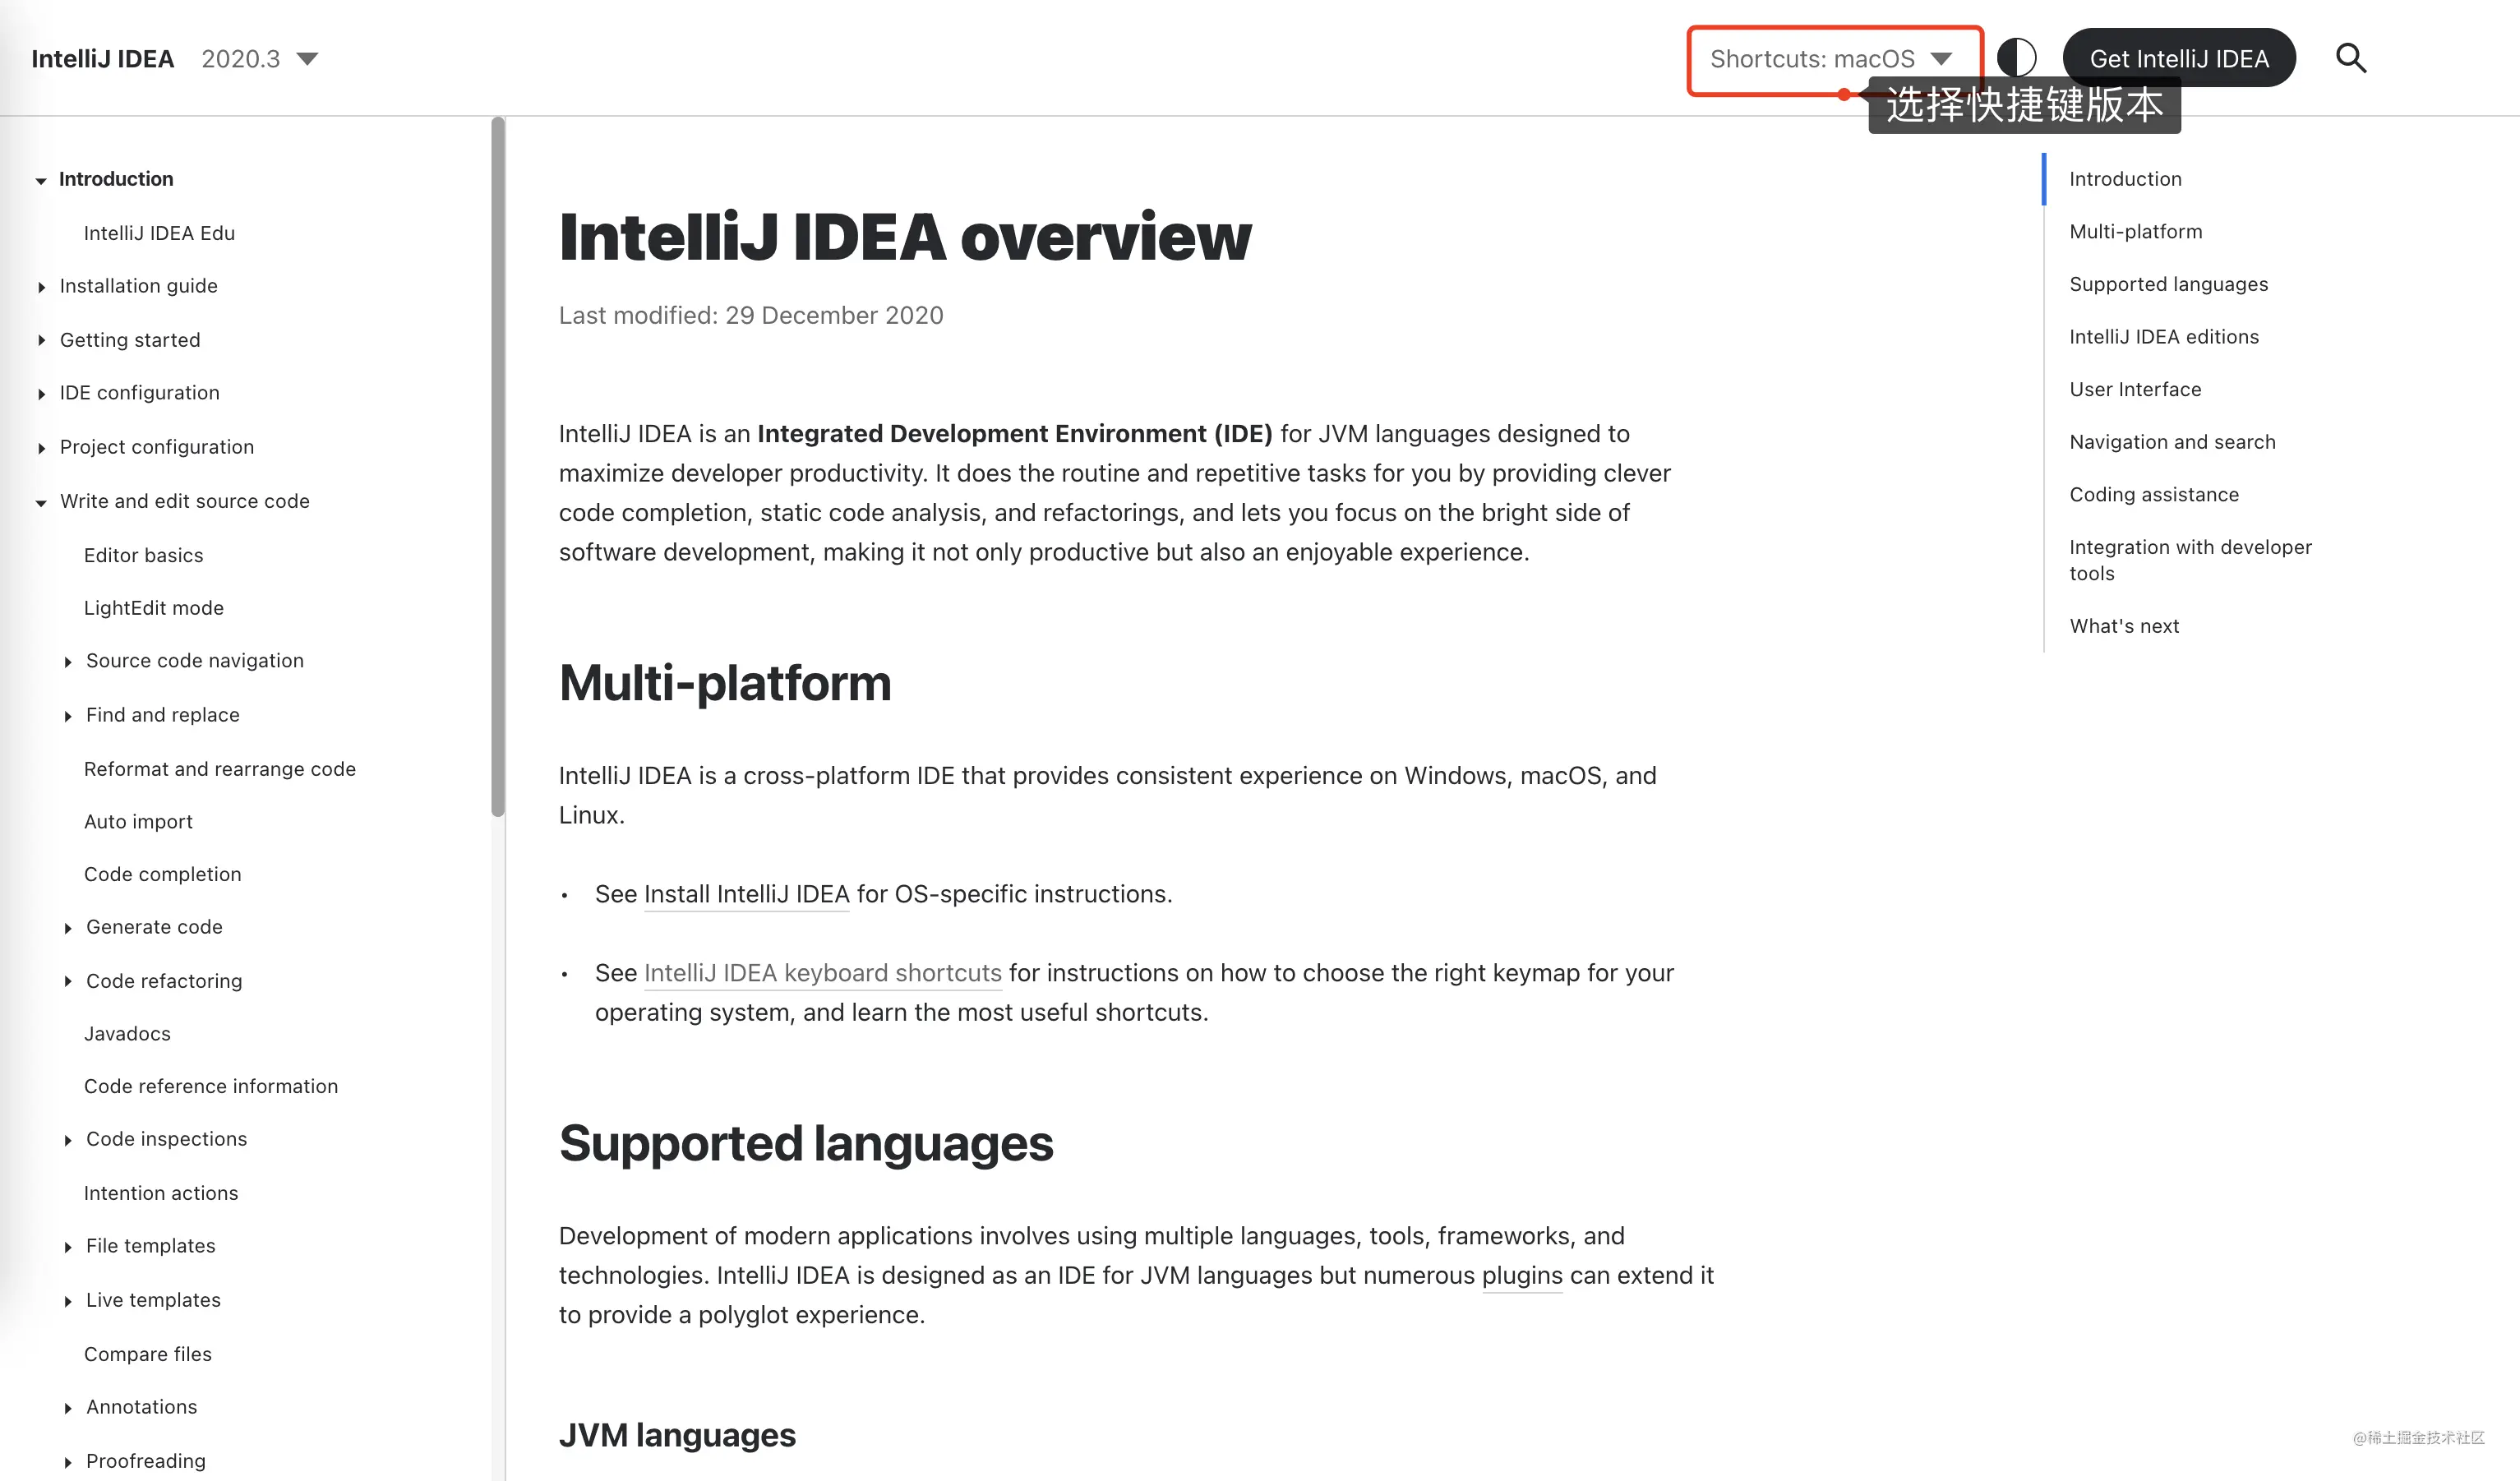Go to IntelliJ IDEA home logo link
Screen dimensions: 2520x1481
[103, 59]
